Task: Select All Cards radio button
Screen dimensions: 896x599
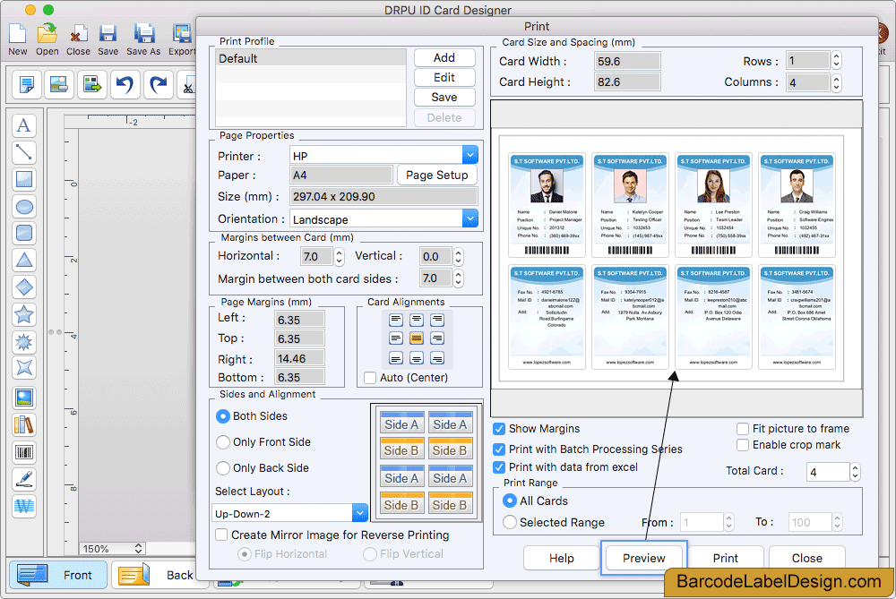Action: [x=510, y=501]
